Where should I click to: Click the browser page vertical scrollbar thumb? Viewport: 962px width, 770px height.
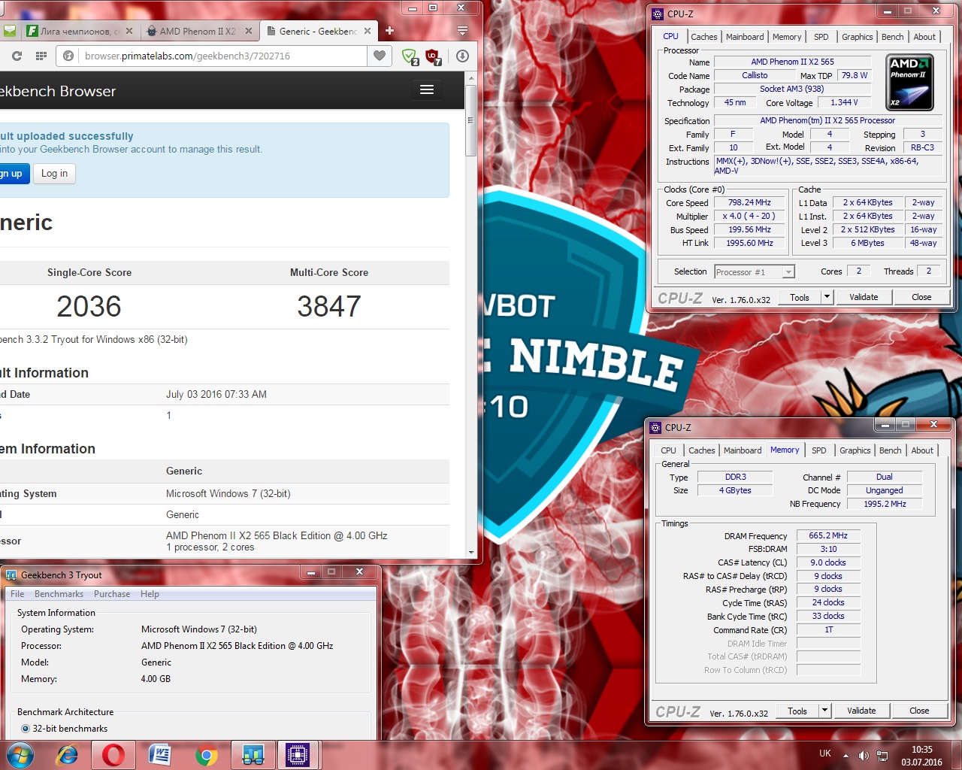[470, 120]
